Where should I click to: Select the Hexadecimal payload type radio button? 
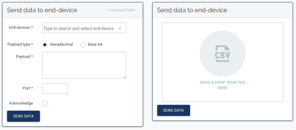pos(45,45)
